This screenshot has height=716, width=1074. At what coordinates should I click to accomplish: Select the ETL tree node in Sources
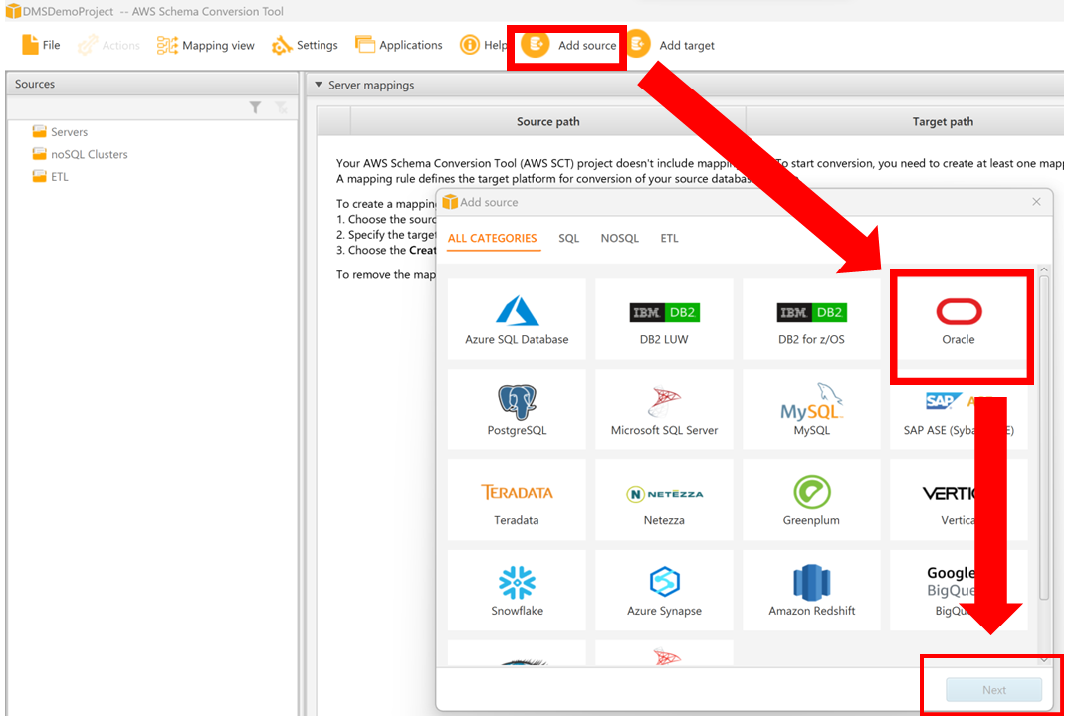[50, 177]
